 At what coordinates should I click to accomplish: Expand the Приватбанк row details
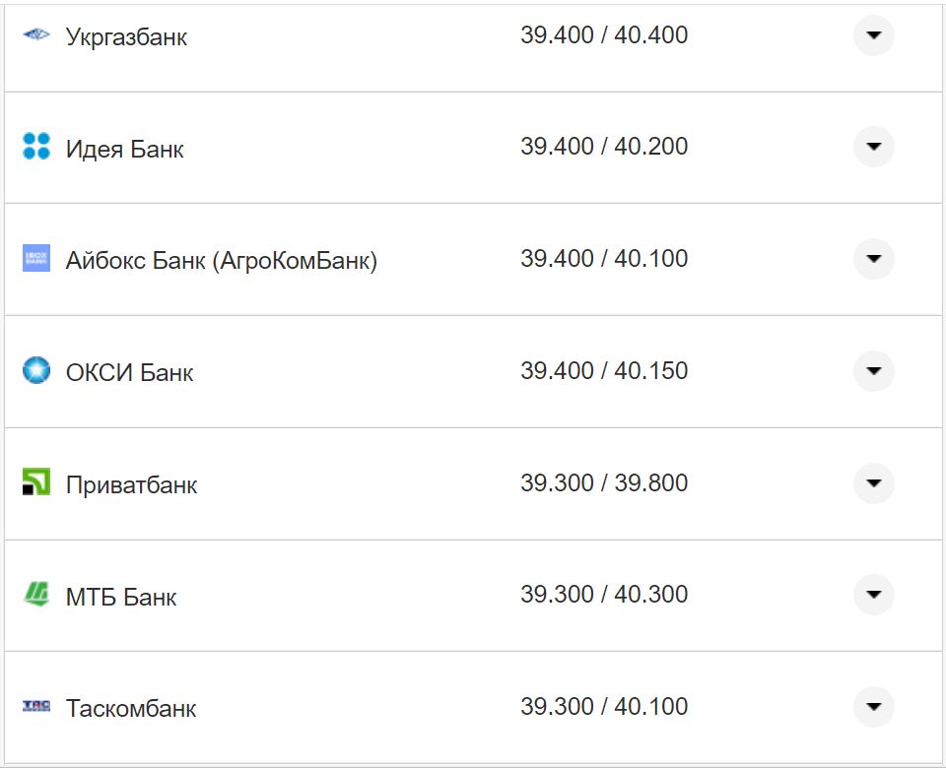pos(873,483)
